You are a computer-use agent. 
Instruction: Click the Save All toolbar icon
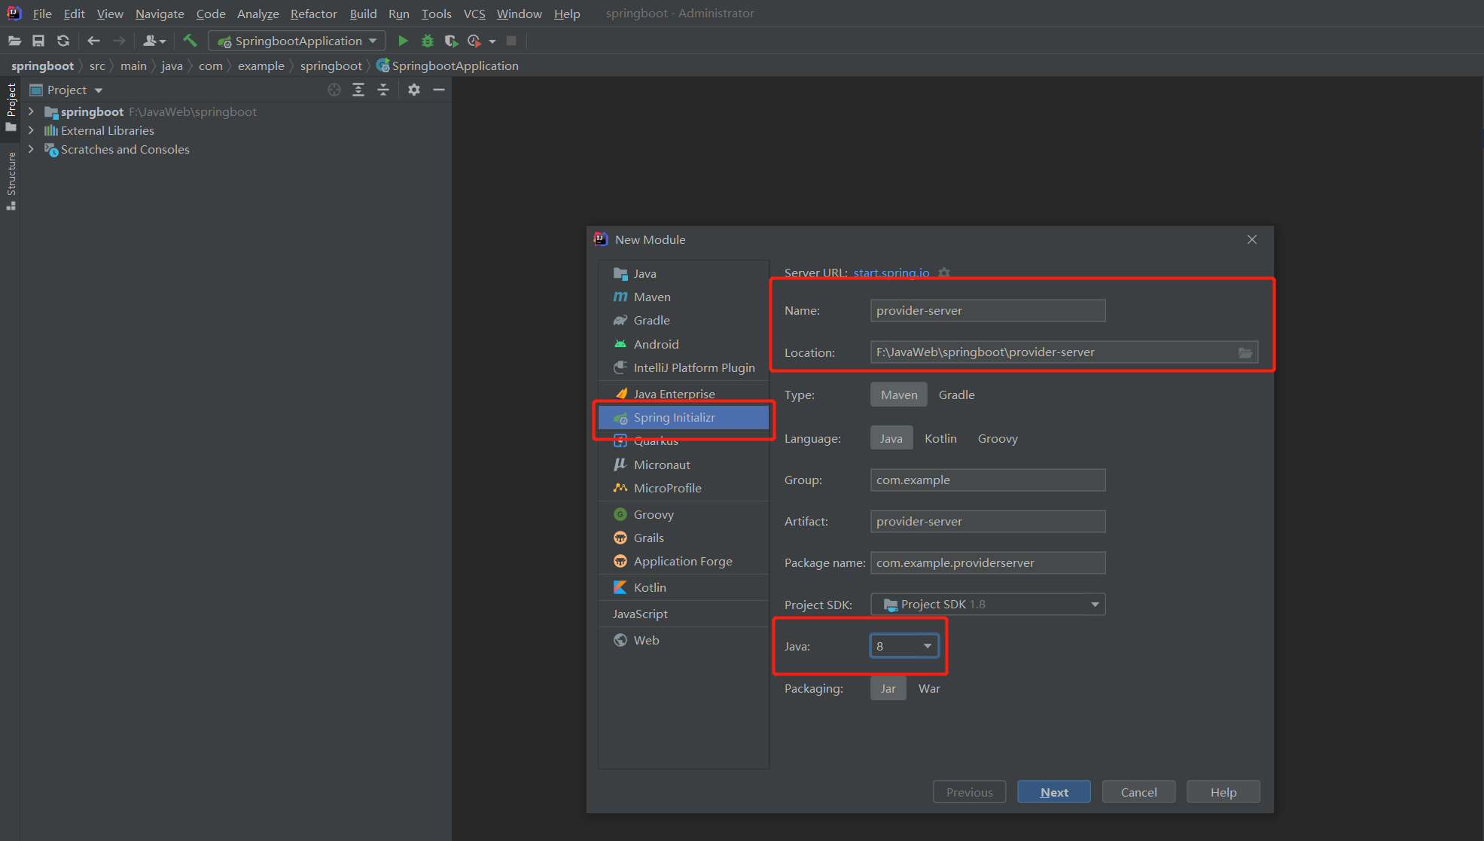tap(38, 41)
